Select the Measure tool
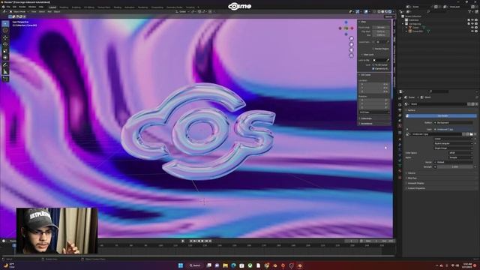This screenshot has width=480, height=270. click(5, 72)
